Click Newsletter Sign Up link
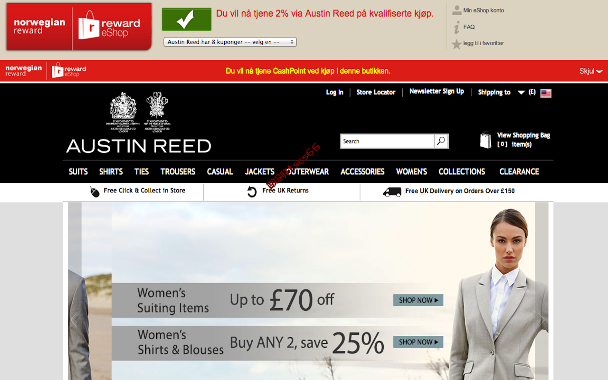Viewport: 608px width, 380px height. 437,91
